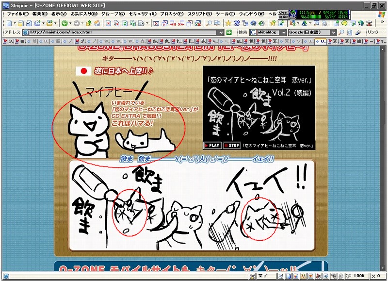388x281 pixels.
Task: Click the 飲ま 飲ま cat comic image
Action: click(192, 205)
